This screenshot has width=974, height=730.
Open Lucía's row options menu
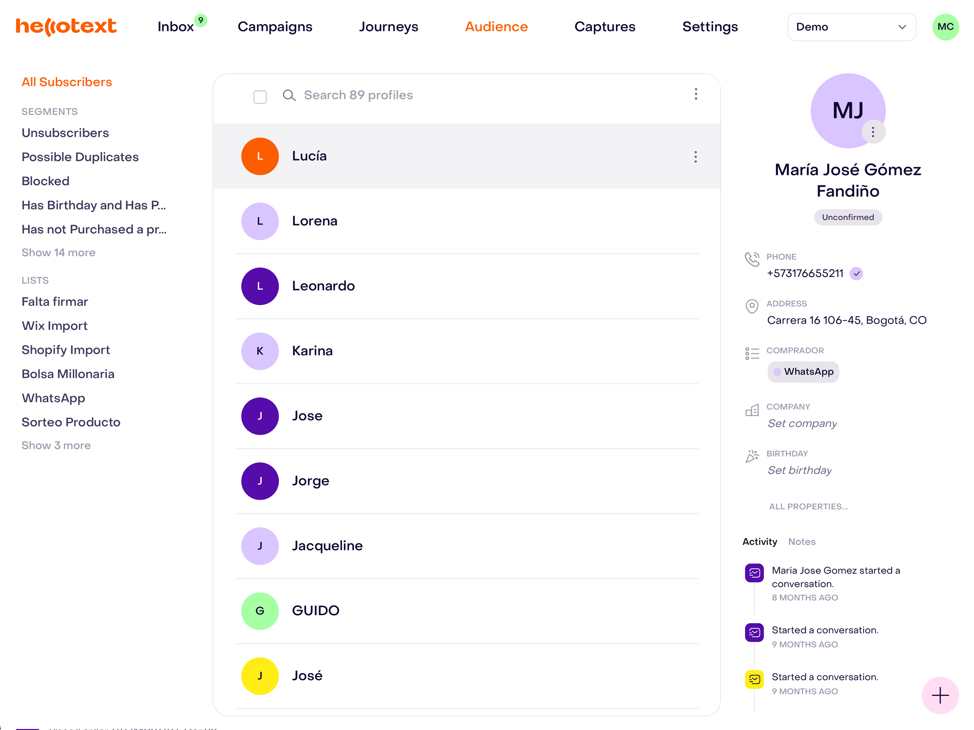coord(695,157)
